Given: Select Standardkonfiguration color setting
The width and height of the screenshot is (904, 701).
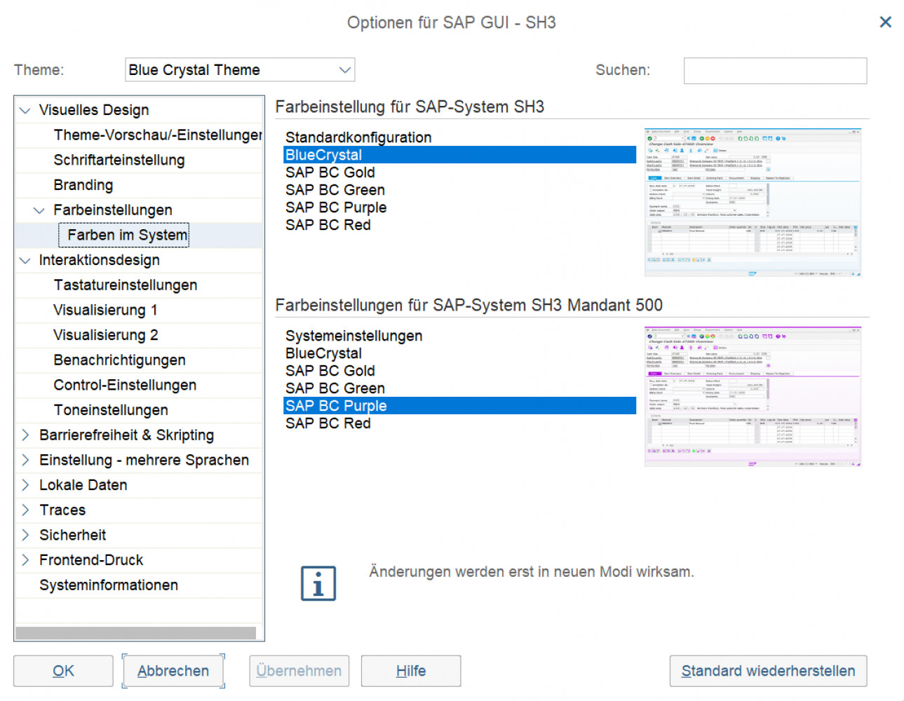Looking at the screenshot, I should (358, 137).
